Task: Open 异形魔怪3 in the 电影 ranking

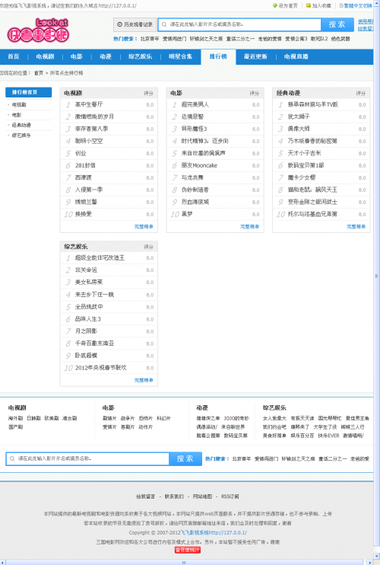Action: click(194, 129)
